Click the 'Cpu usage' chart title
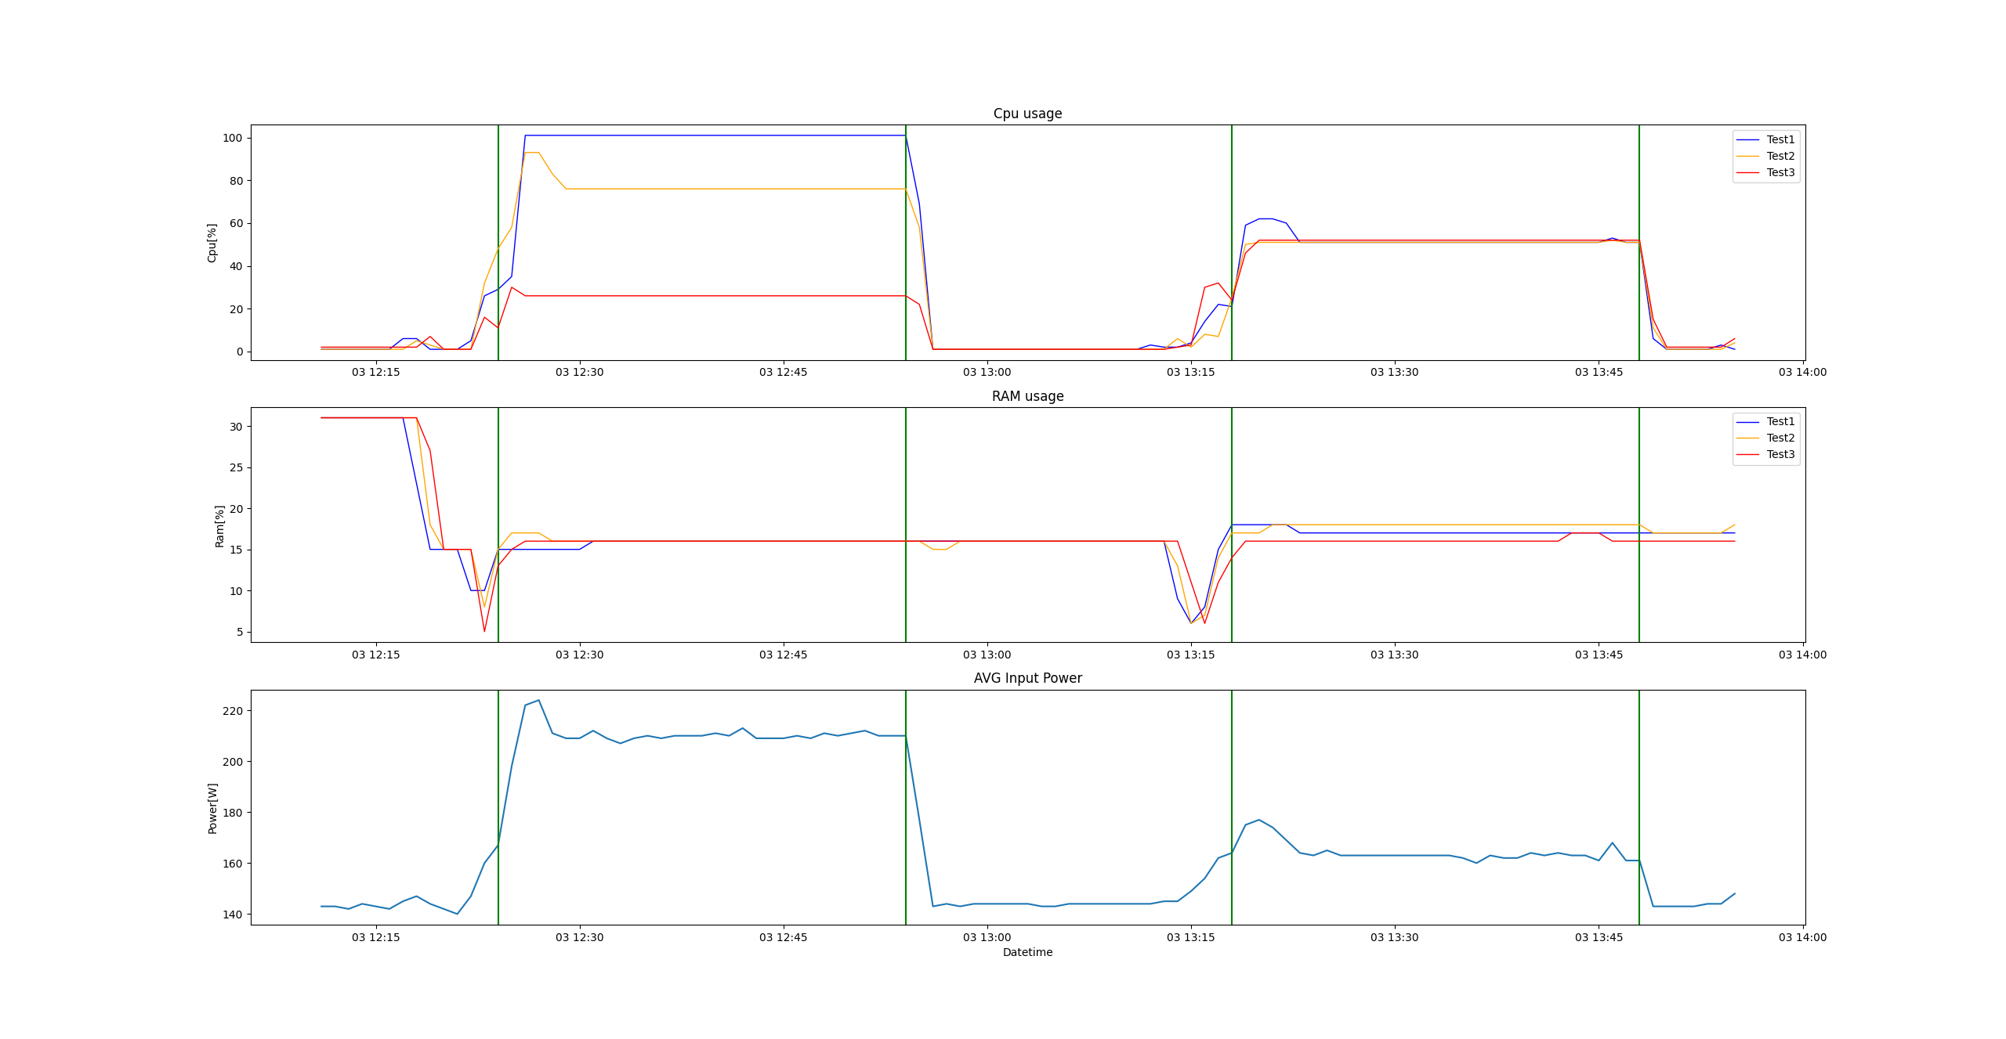This screenshot has height=1039, width=2006. 1027,114
